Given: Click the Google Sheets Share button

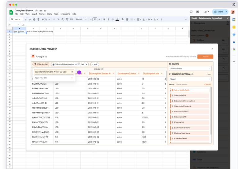Looking at the screenshot, I should click(x=219, y=12).
